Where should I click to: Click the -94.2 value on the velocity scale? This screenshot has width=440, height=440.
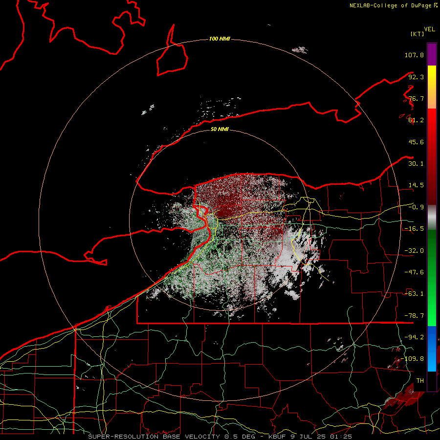click(414, 337)
